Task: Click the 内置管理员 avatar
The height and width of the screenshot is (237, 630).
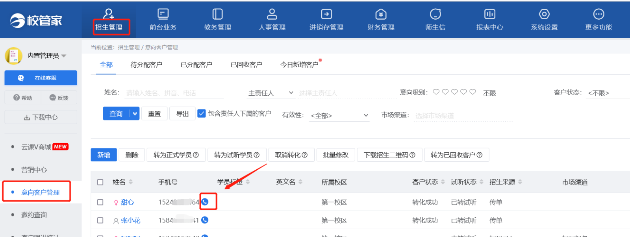Action: (13, 56)
